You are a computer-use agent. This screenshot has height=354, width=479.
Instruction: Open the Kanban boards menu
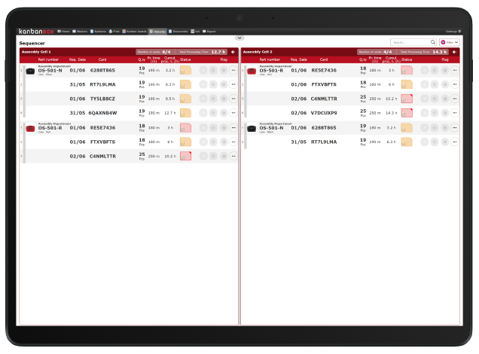click(x=134, y=32)
